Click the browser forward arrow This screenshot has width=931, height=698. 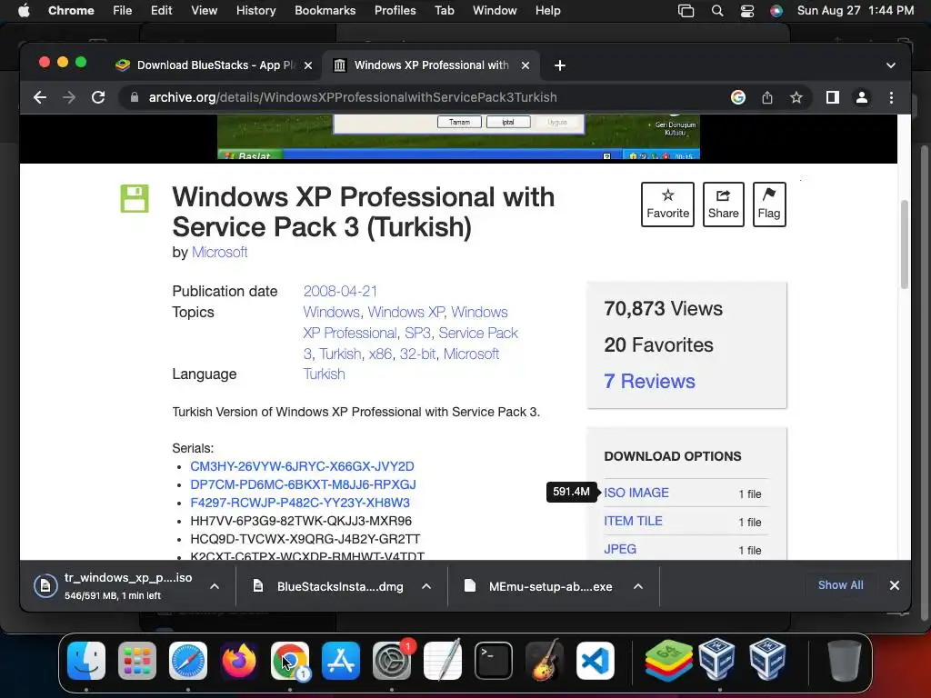coord(69,97)
